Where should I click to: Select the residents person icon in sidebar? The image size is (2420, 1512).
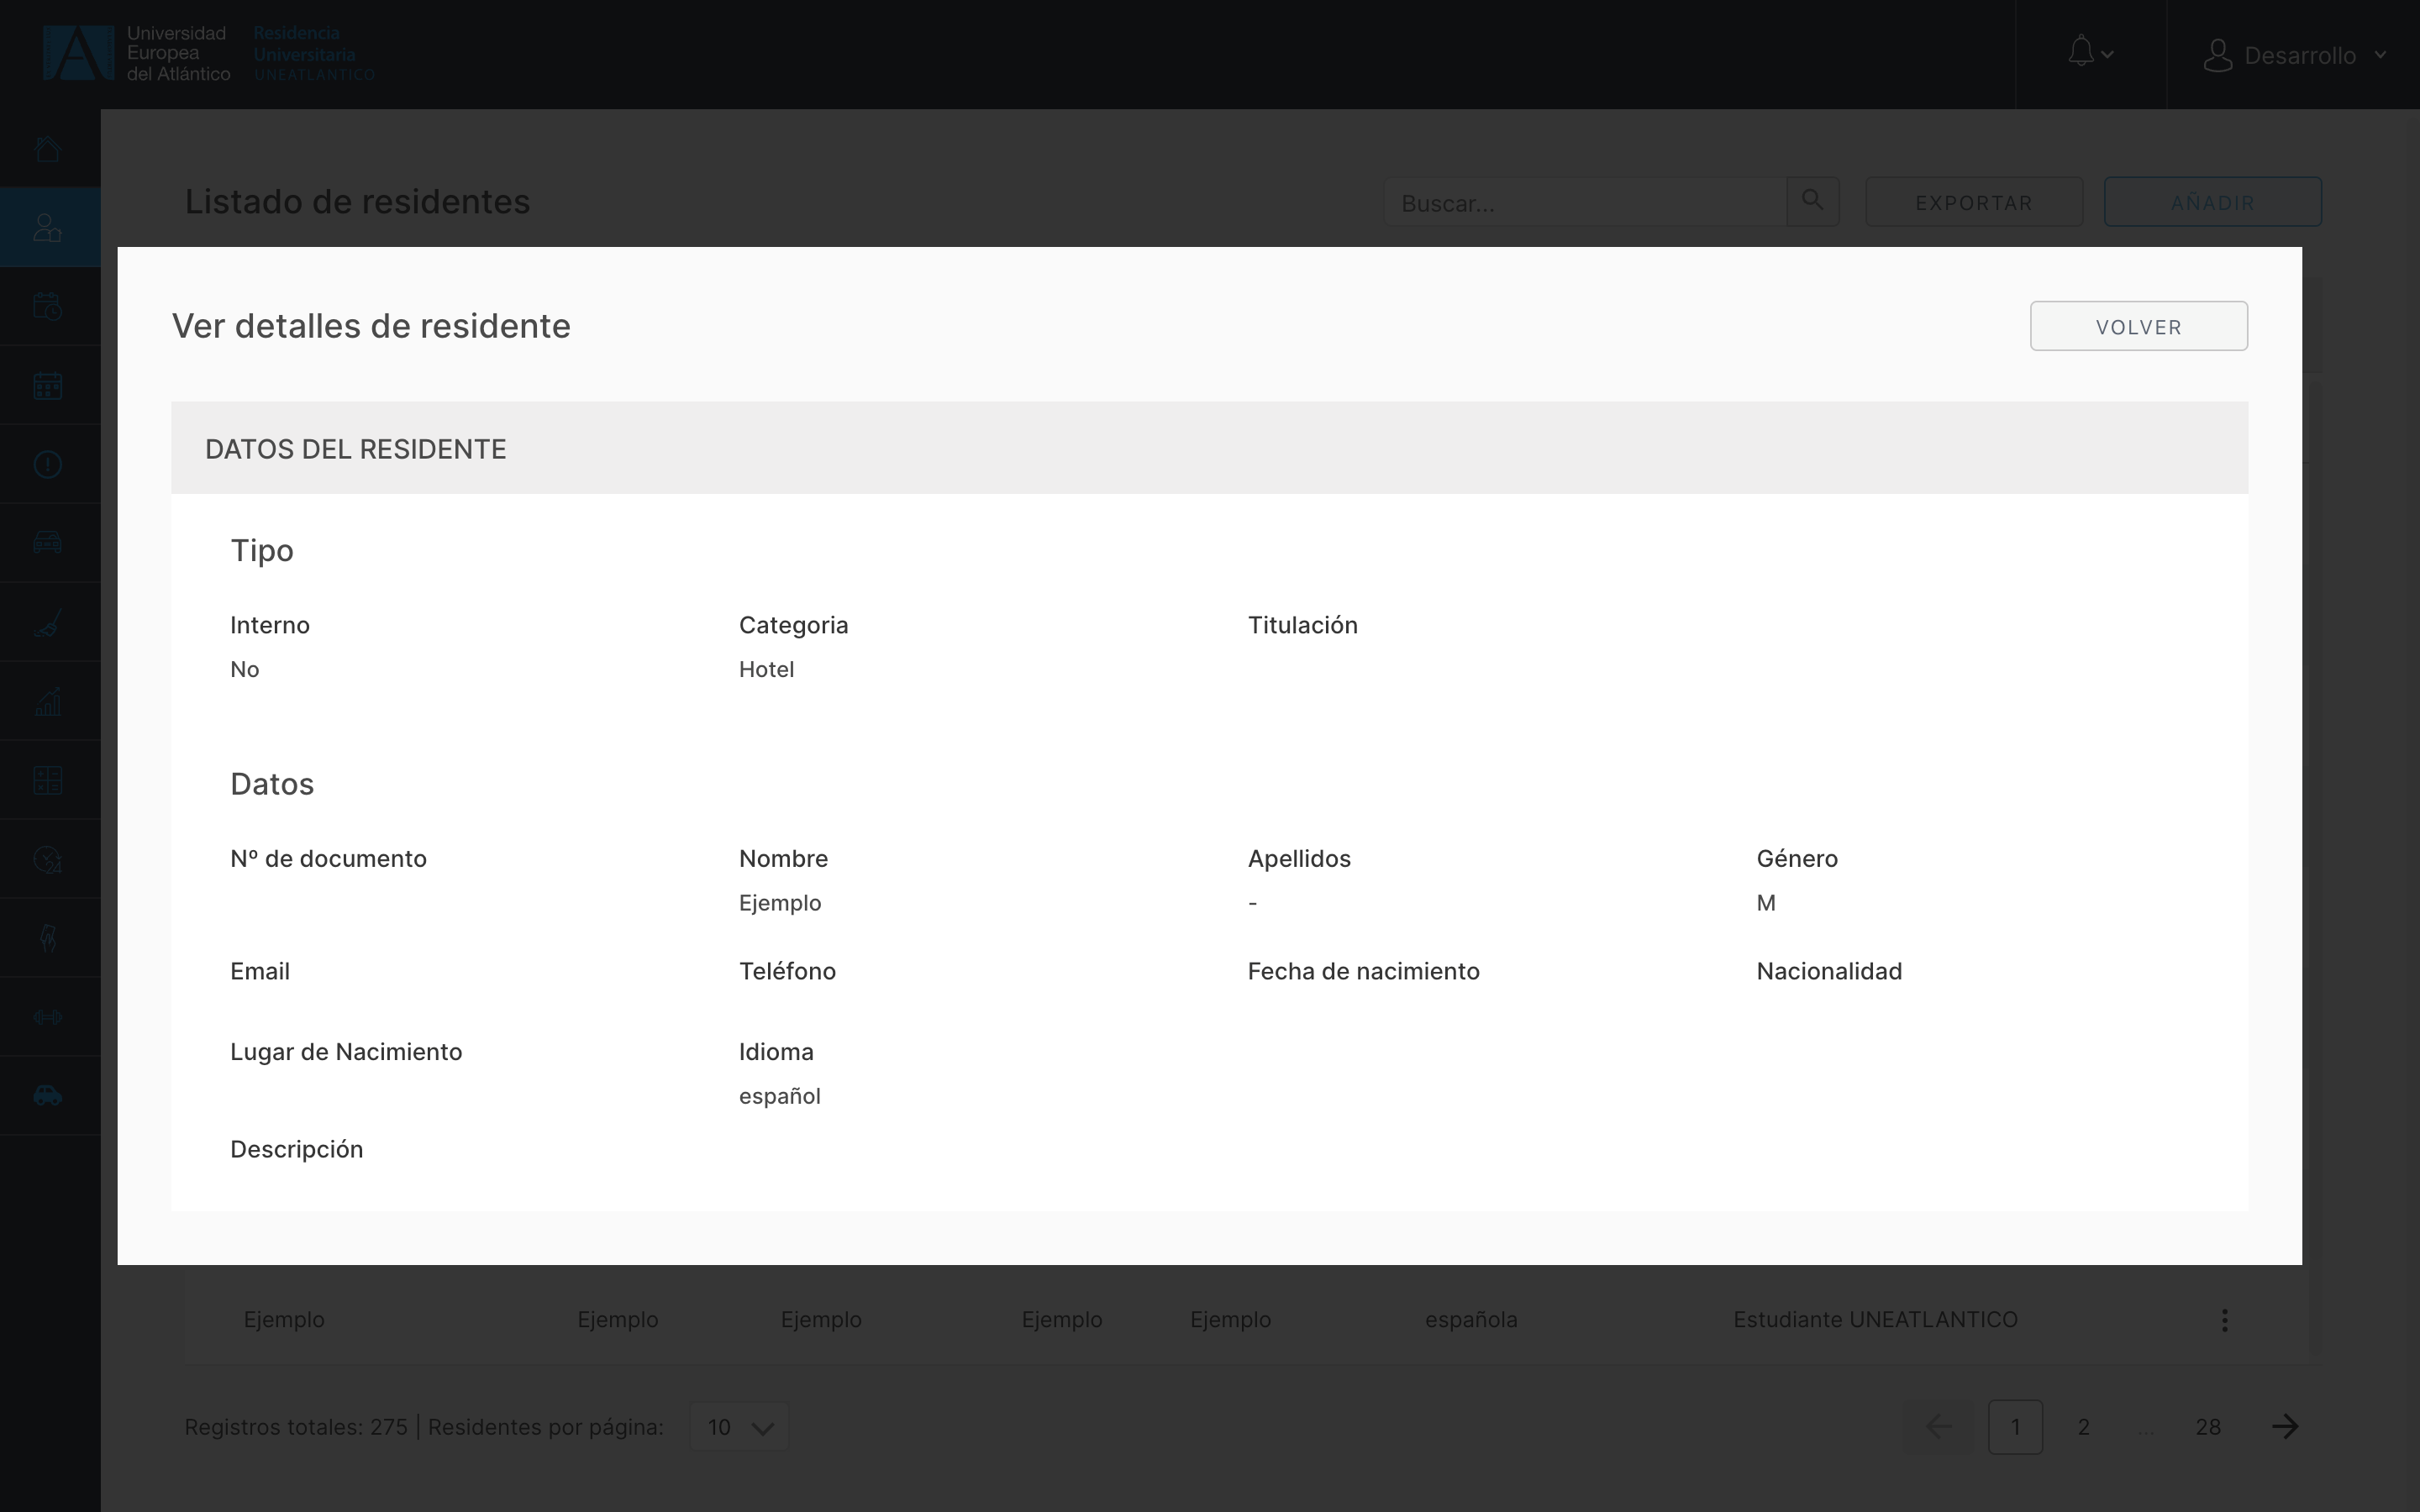48,228
